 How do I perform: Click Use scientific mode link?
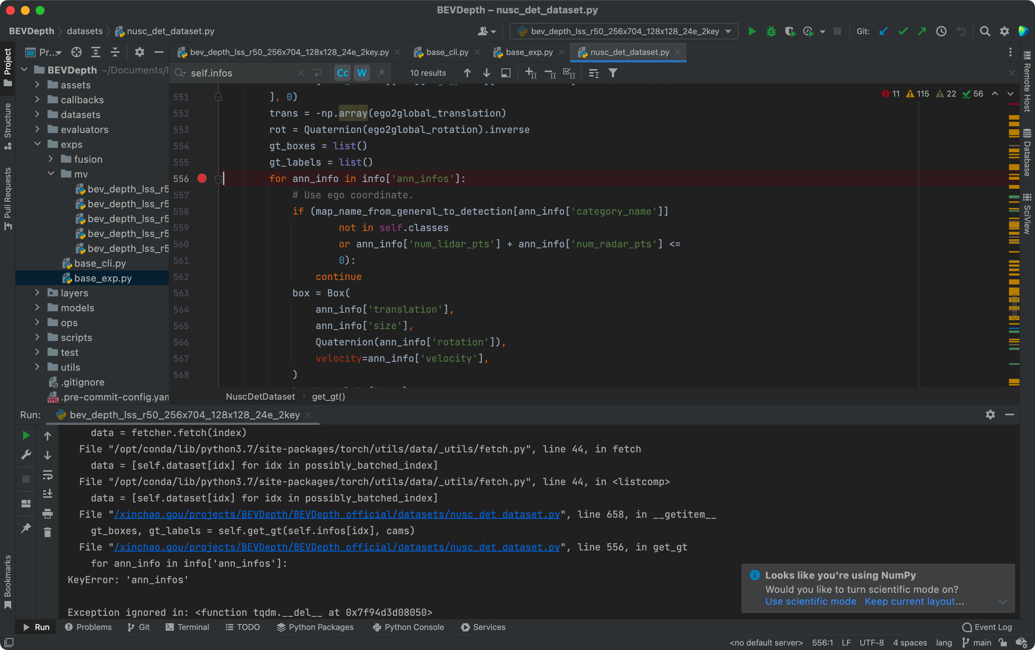(x=810, y=601)
